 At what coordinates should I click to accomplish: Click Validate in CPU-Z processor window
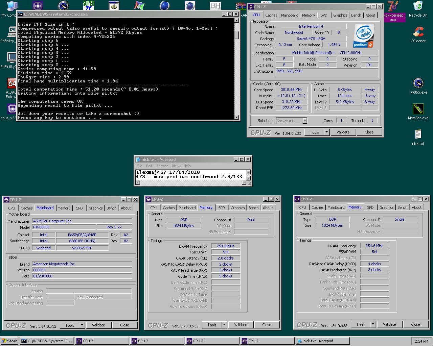click(343, 132)
